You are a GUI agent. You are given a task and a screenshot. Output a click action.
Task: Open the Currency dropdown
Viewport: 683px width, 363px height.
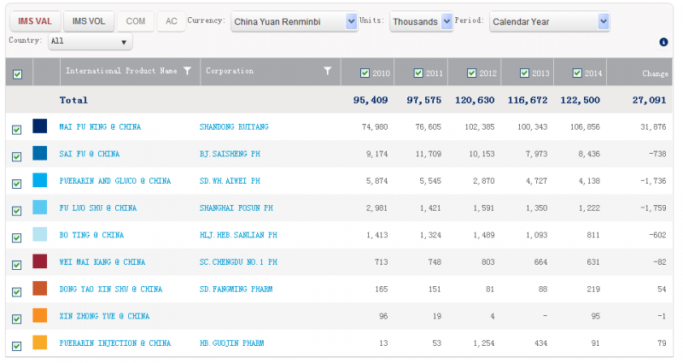[x=295, y=21]
